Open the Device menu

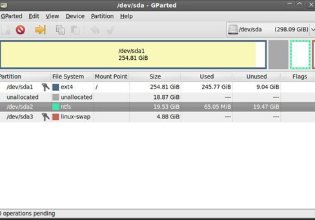75,16
